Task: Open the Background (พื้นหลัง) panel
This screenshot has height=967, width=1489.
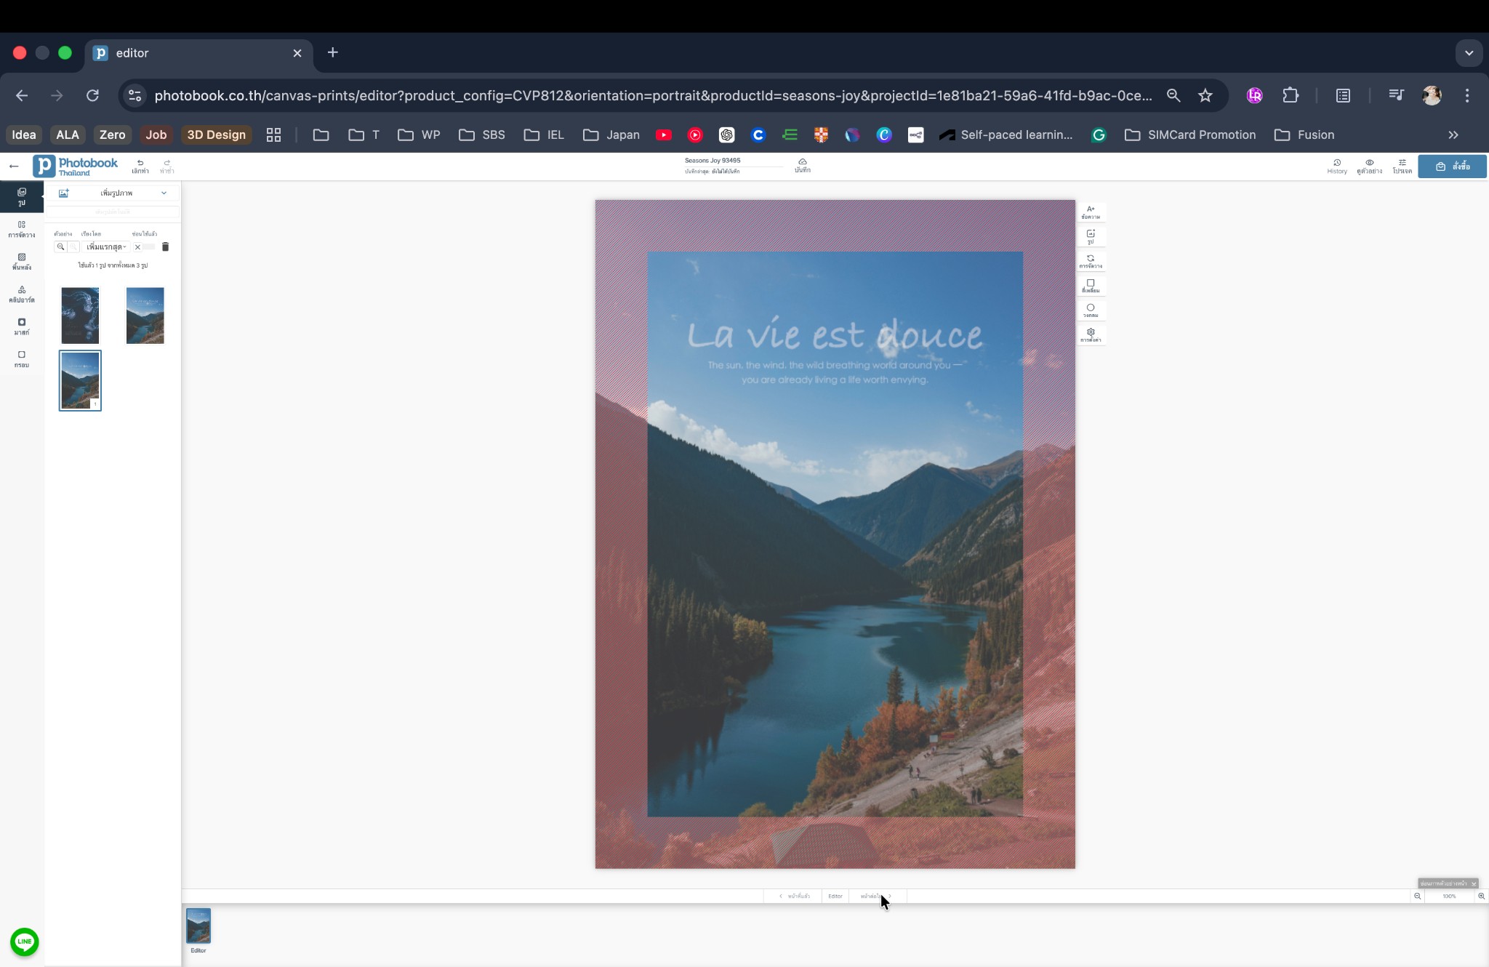Action: coord(22,261)
